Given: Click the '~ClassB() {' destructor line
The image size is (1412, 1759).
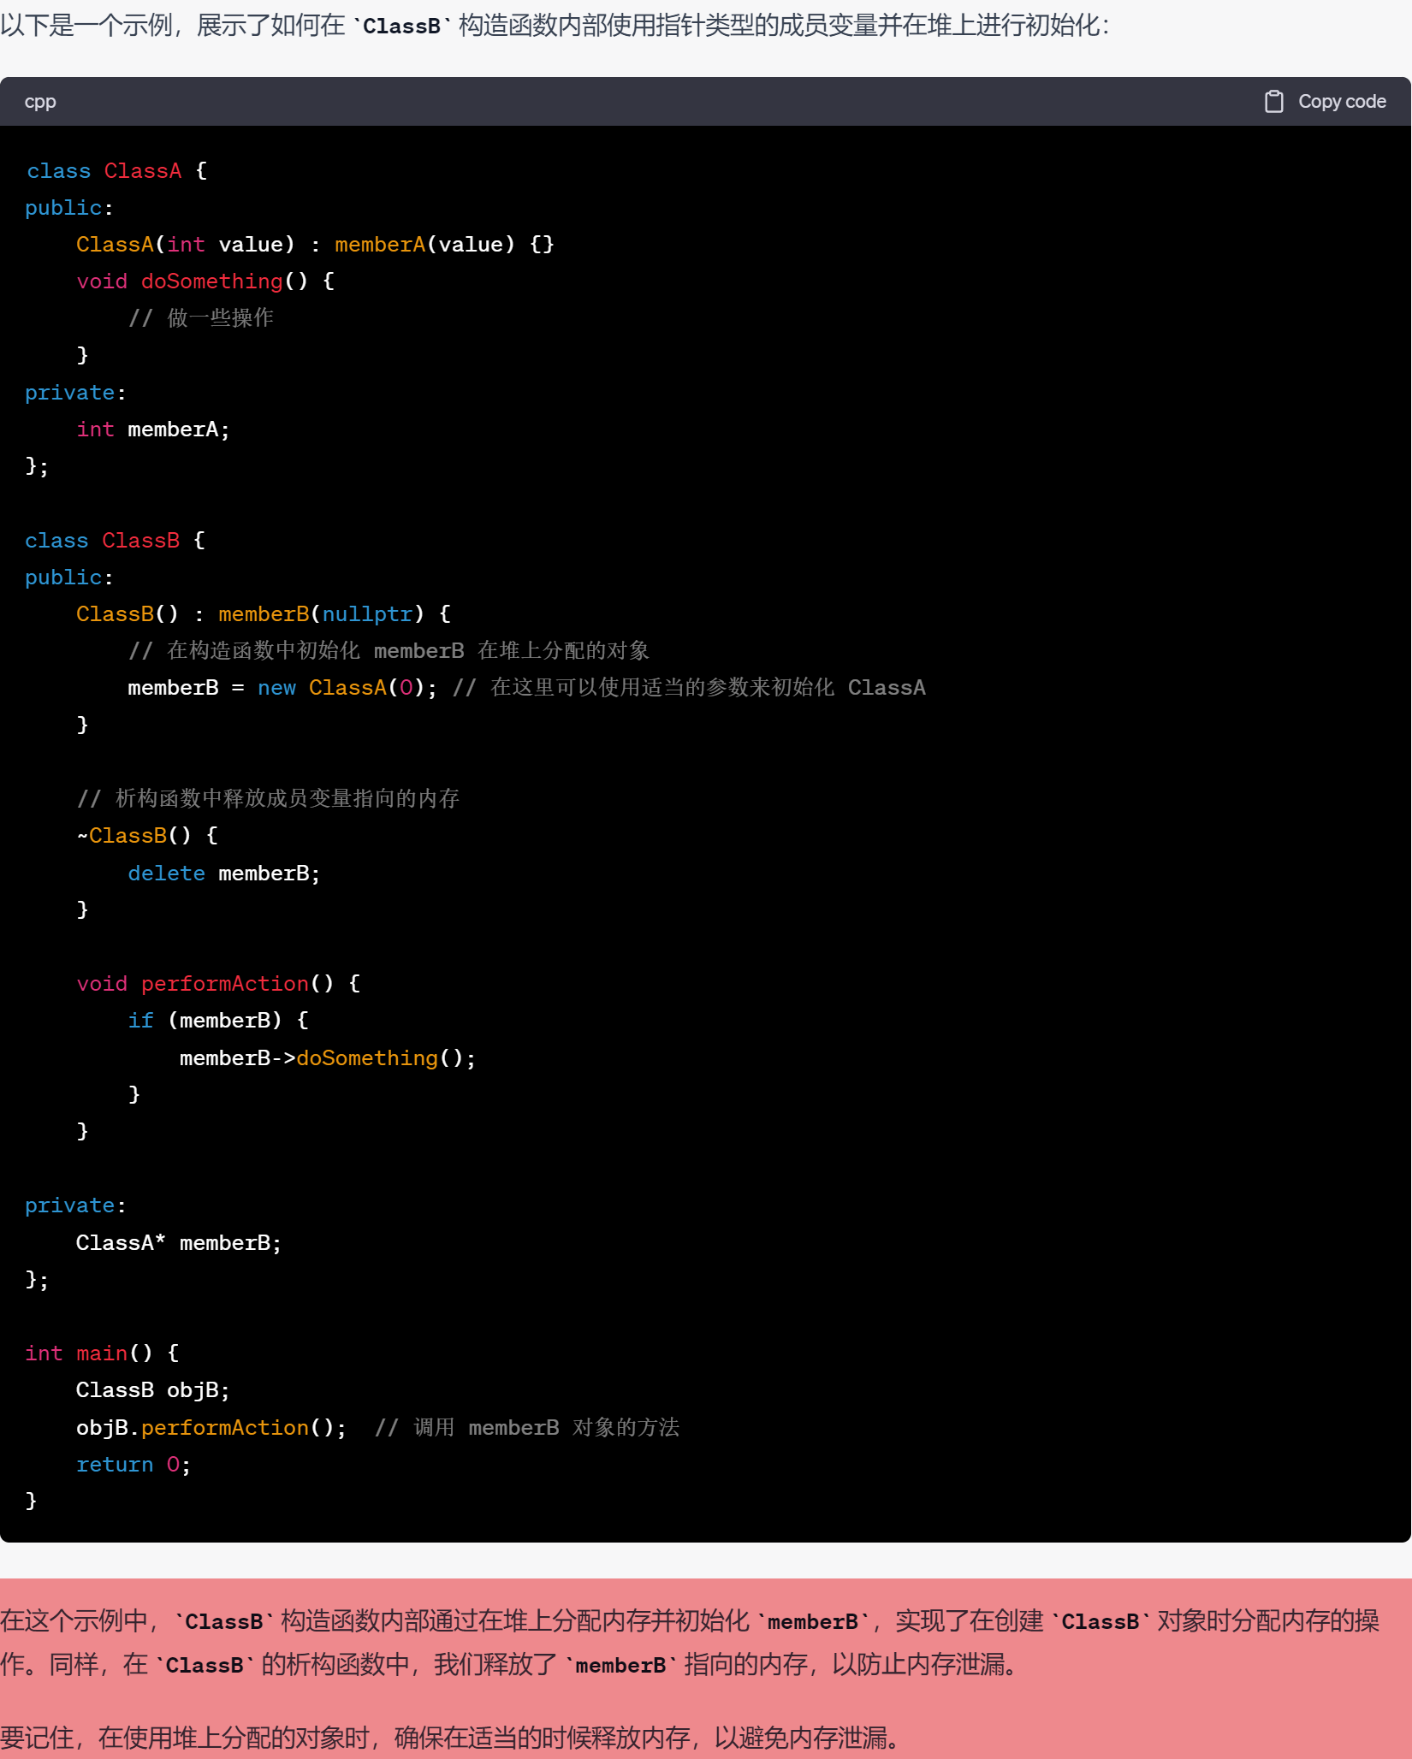Looking at the screenshot, I should coord(147,836).
